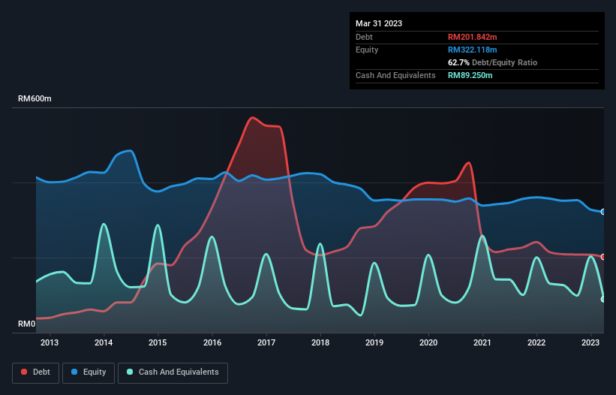This screenshot has height=395, width=616.
Task: Toggle the Debt series legend button
Action: [x=35, y=372]
